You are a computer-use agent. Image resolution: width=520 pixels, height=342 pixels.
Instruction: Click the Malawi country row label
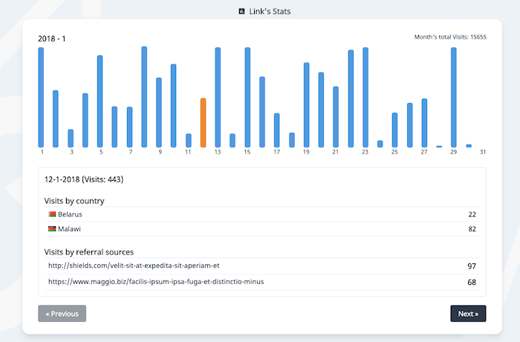pos(69,228)
